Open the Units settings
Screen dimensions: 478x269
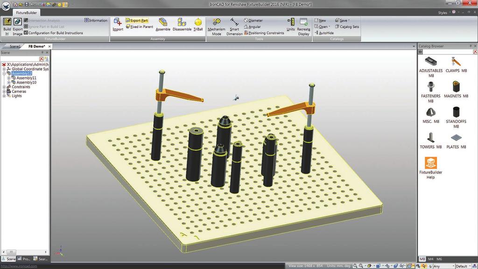[x=290, y=24]
